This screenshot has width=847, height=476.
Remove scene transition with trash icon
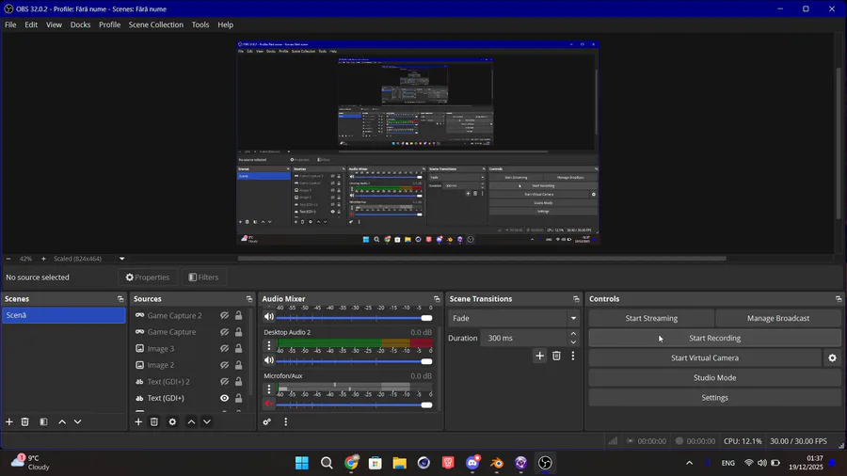coord(556,356)
